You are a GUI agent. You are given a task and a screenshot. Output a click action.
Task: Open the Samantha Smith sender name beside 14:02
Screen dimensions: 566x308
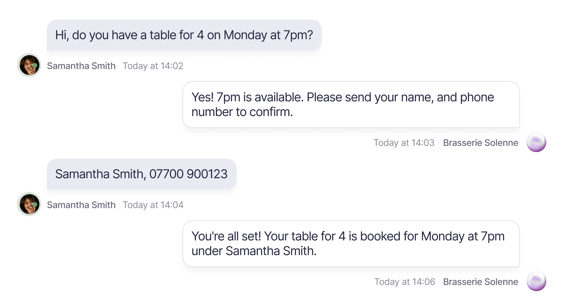tap(81, 66)
